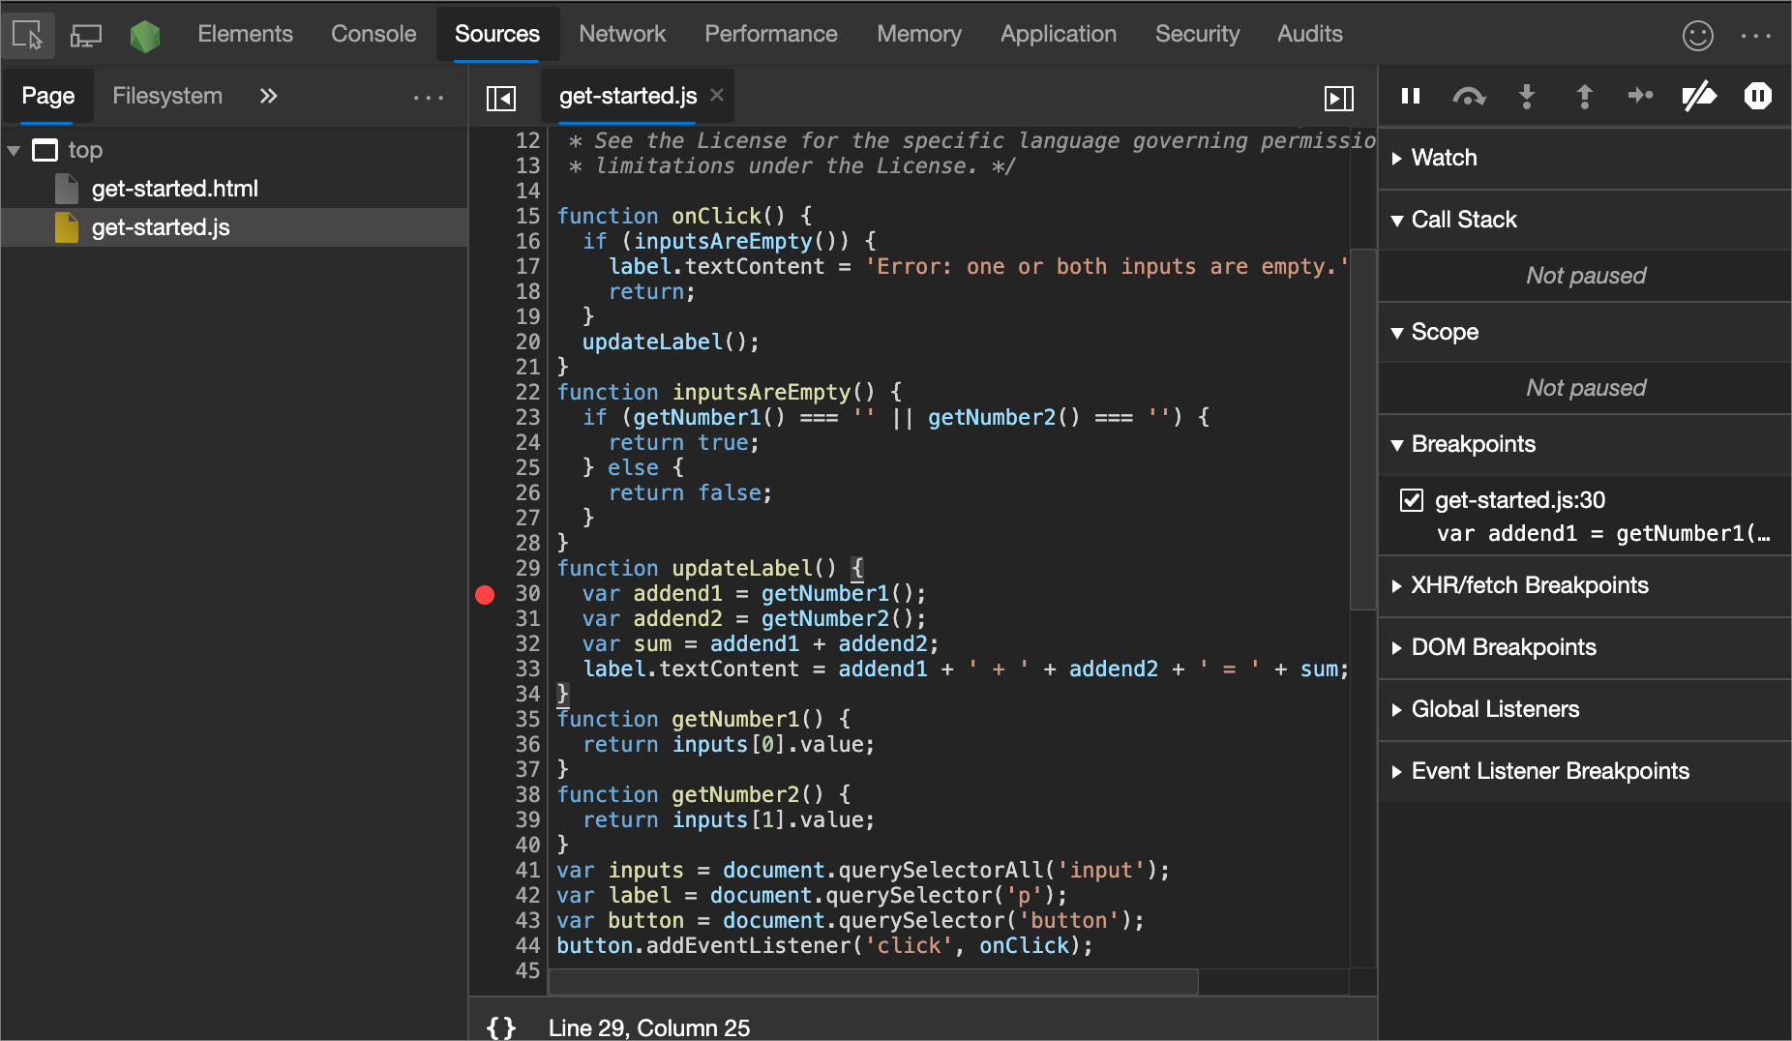
Task: Click line number 41 in the gutter
Action: click(527, 871)
